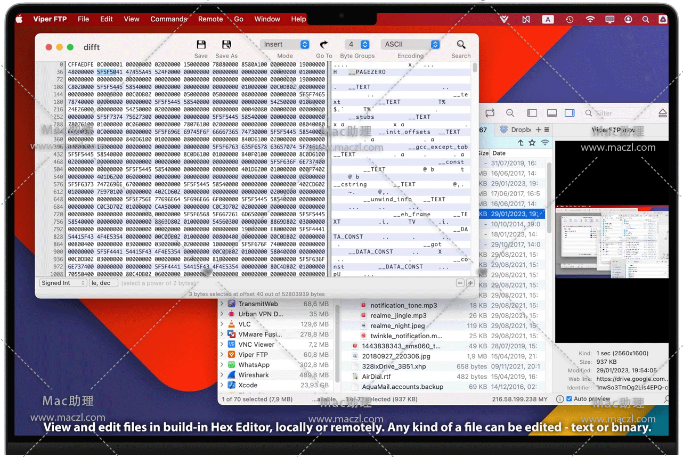683x457 pixels.
Task: Click the star favorites icon above file list
Action: point(532,143)
